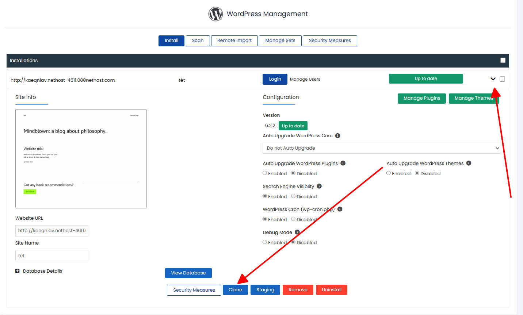Click View Database button

pyautogui.click(x=188, y=273)
